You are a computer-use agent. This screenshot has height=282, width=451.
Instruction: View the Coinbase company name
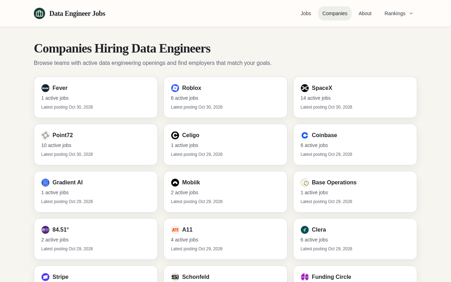tap(325, 135)
